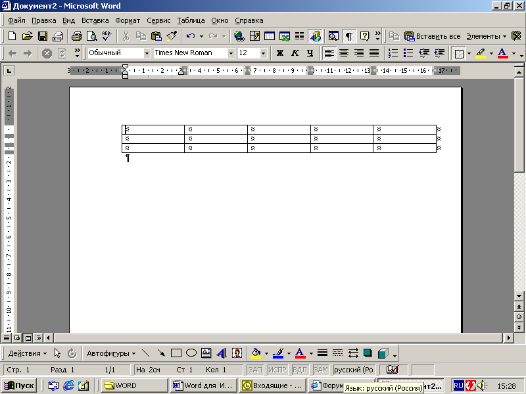
Task: Toggle the Document Map button
Action: [x=333, y=36]
